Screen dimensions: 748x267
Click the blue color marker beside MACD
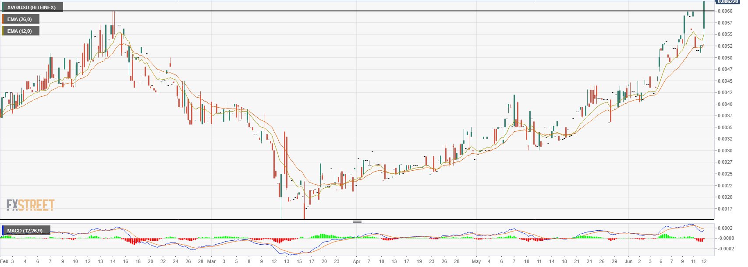tap(2, 230)
